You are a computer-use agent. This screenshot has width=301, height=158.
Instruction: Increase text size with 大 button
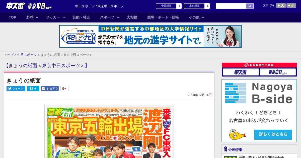point(281,6)
